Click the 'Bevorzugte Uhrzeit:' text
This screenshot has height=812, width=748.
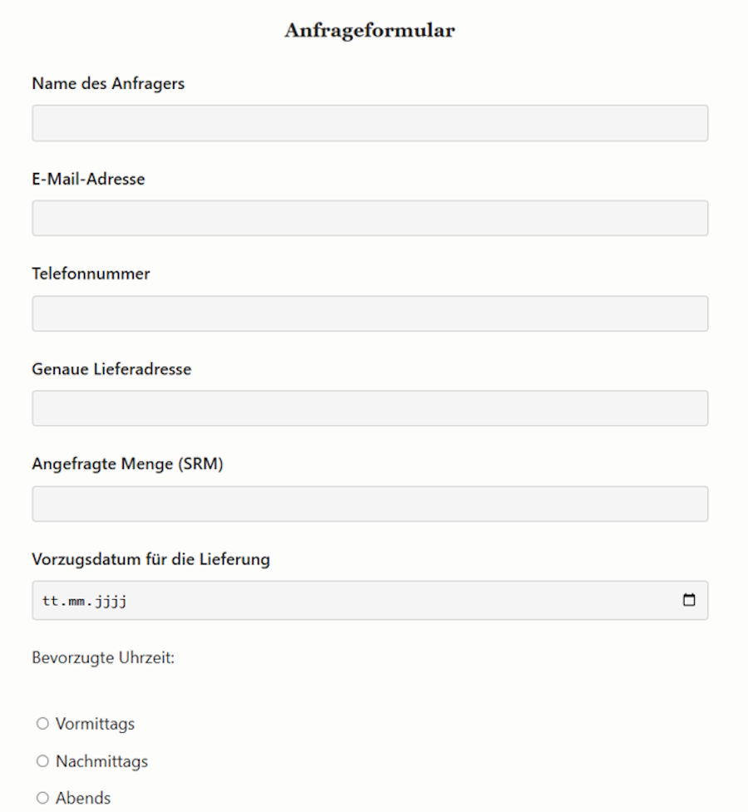click(103, 658)
